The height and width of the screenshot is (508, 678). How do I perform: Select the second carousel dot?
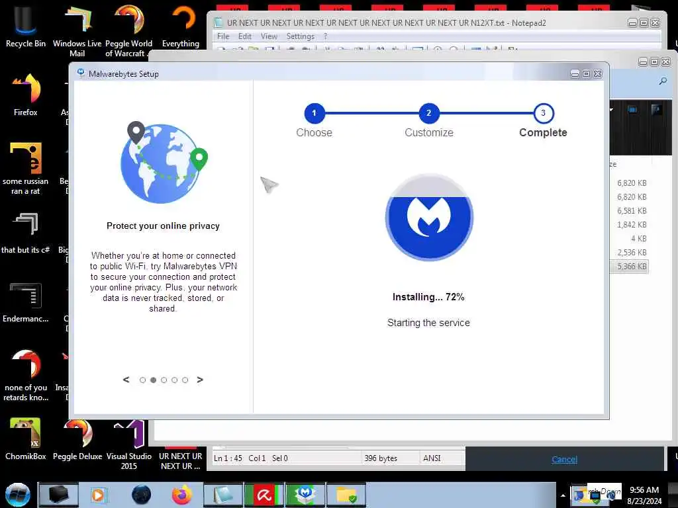pos(153,380)
